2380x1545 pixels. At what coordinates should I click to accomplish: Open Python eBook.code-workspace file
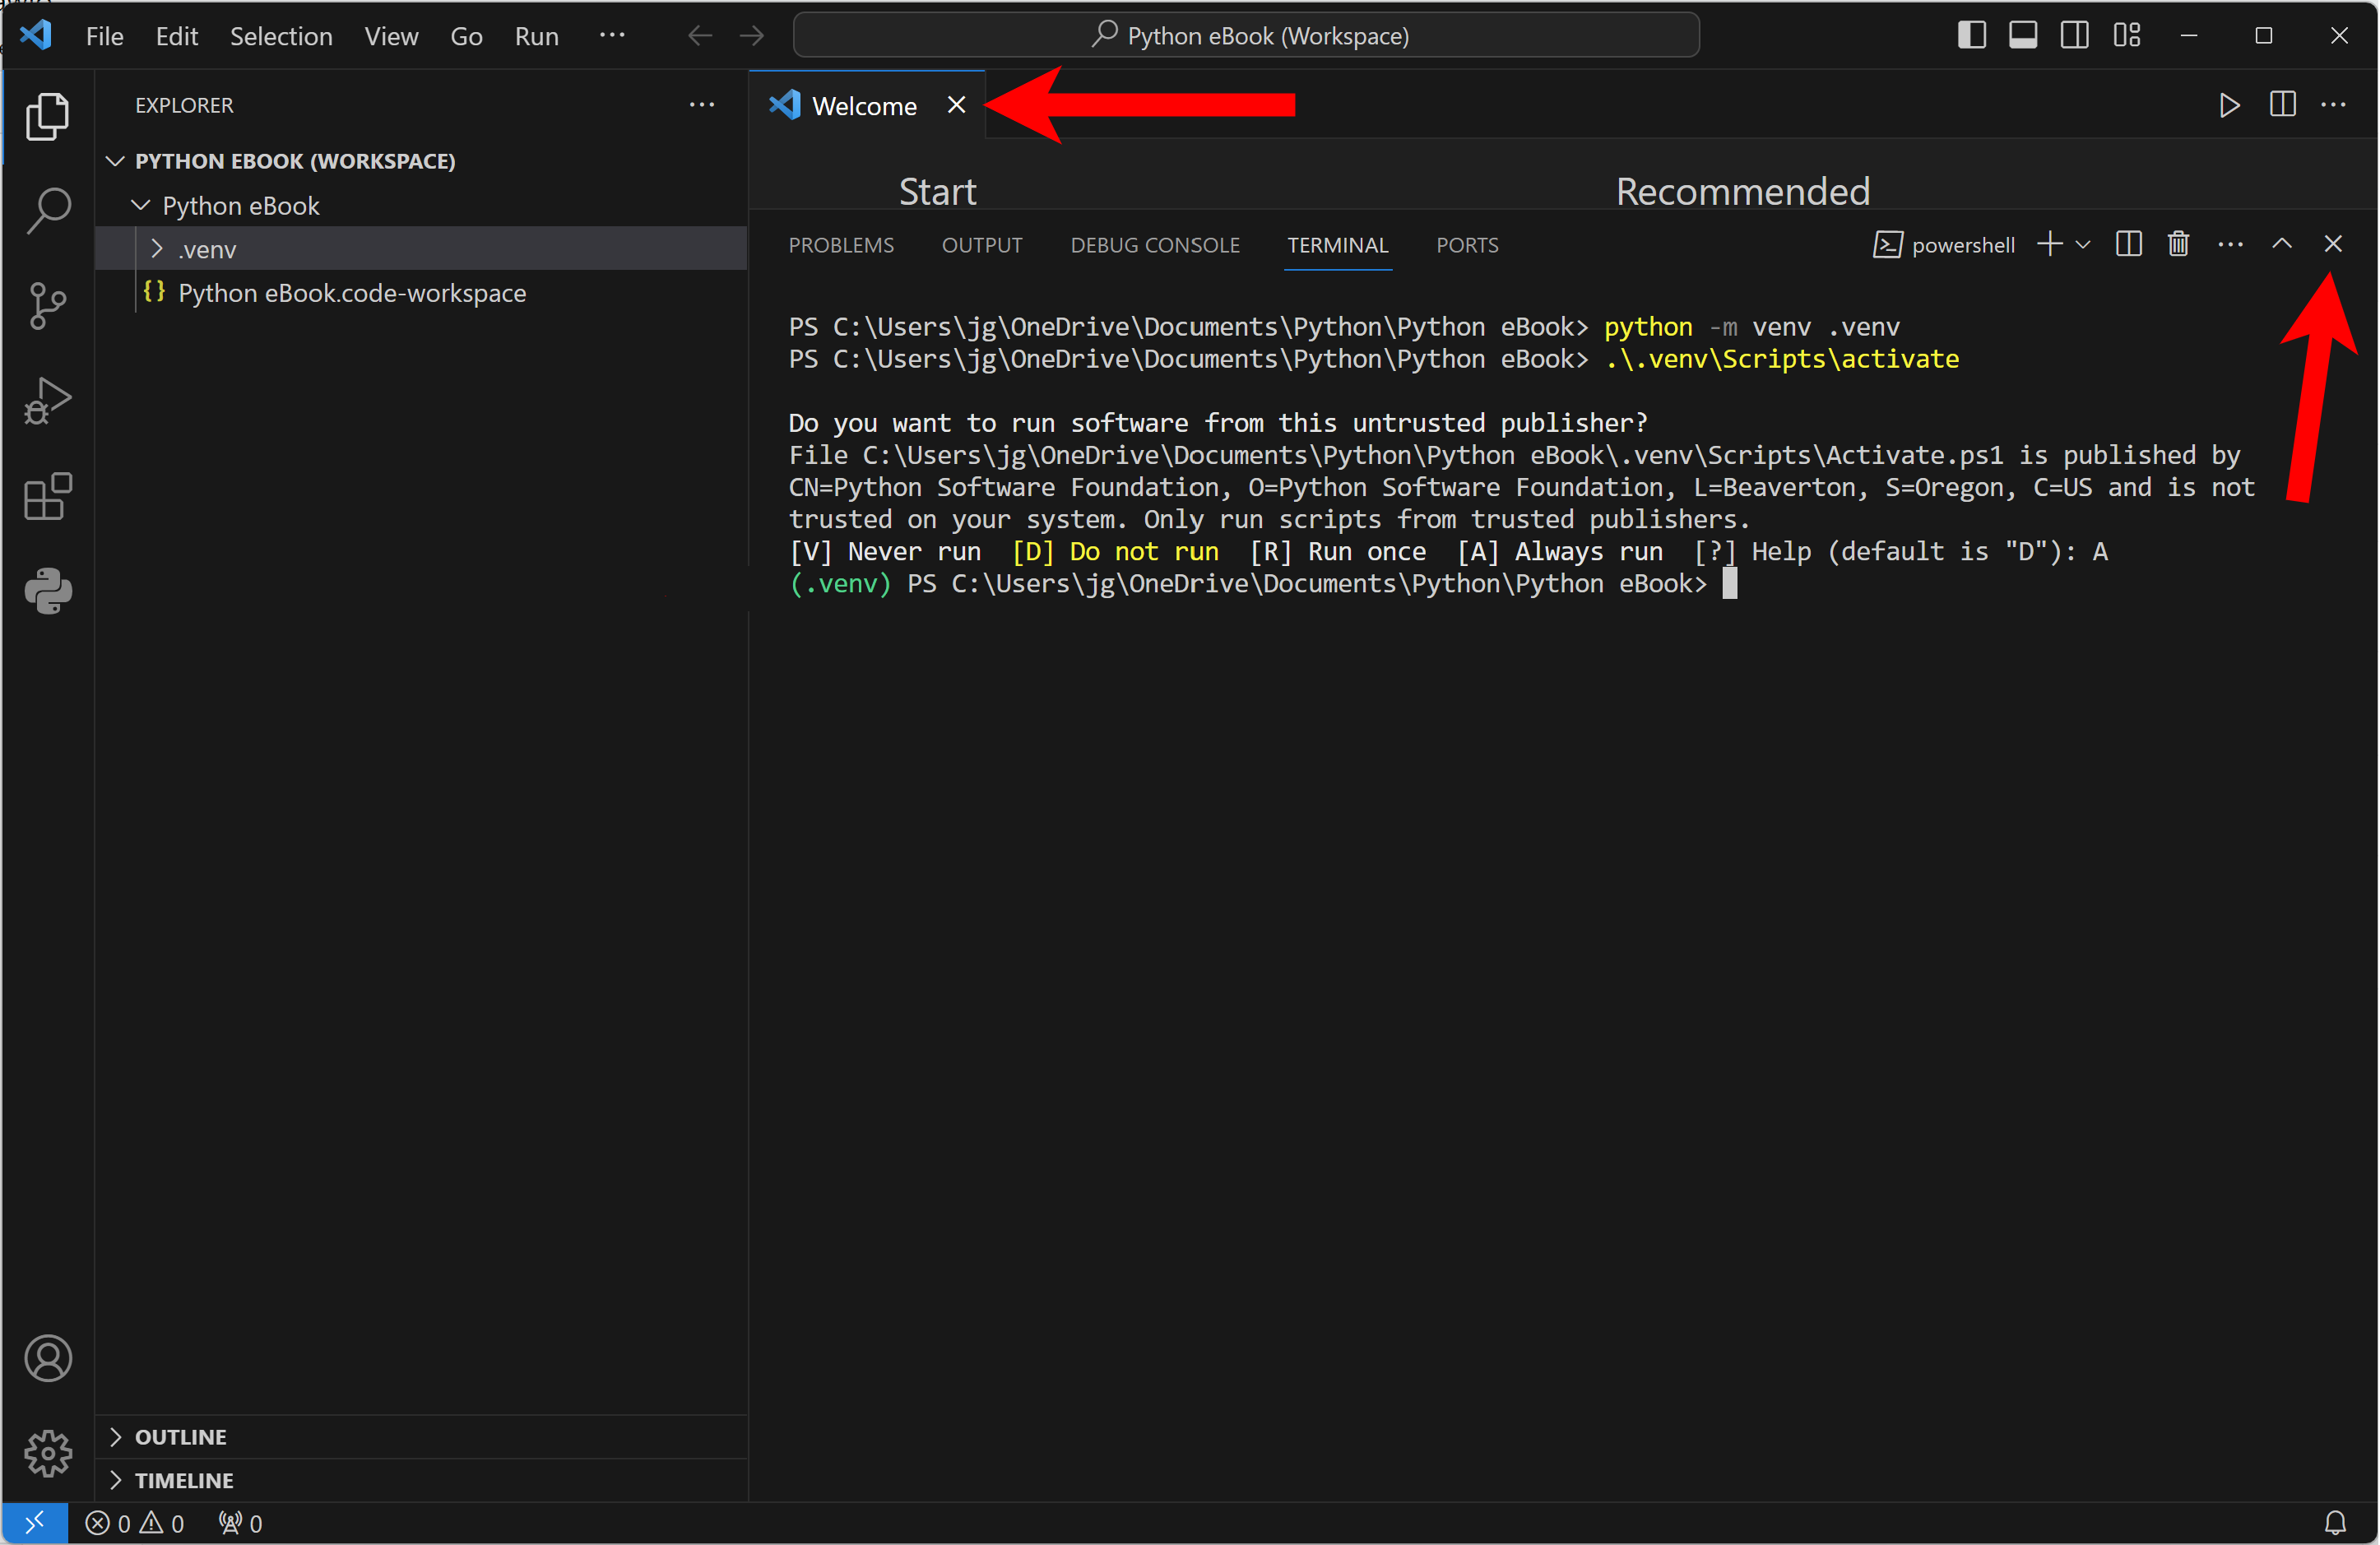pyautogui.click(x=420, y=293)
